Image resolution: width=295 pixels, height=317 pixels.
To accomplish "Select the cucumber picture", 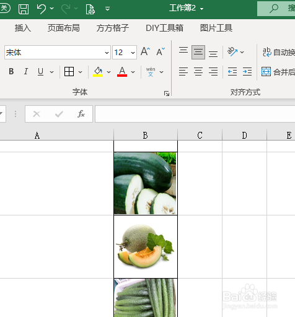I will 146,298.
